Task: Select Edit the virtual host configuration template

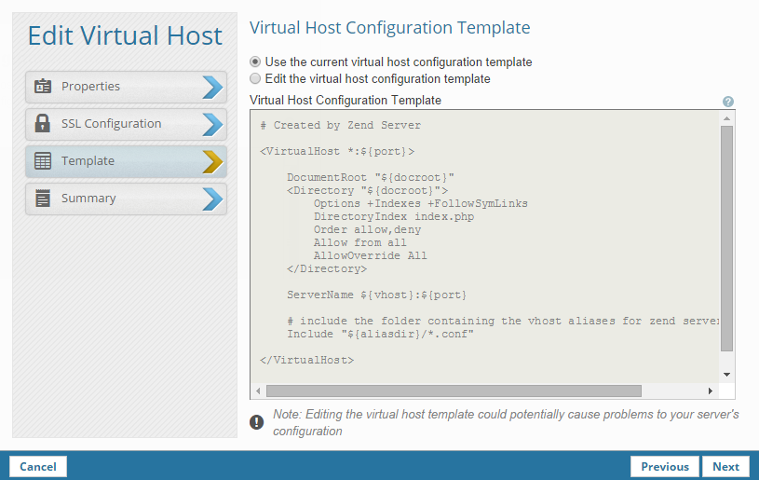Action: click(x=256, y=79)
